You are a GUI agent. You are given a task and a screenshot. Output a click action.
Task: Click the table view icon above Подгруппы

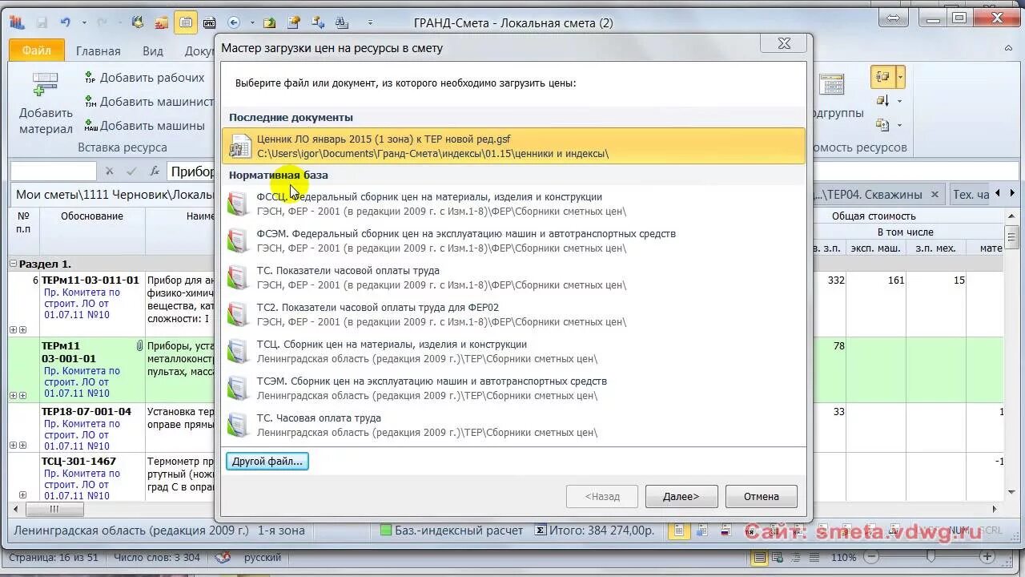832,85
